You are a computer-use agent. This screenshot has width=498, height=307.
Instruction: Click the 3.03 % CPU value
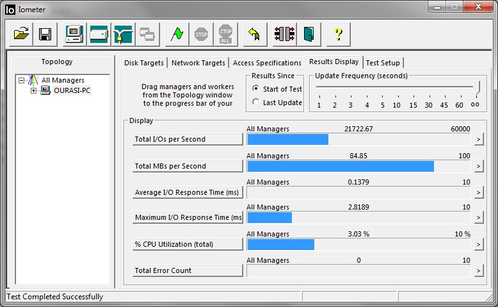[358, 234]
